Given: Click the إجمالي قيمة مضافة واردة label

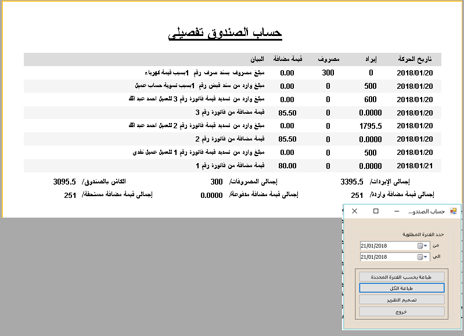Looking at the screenshot, I should [x=402, y=194].
